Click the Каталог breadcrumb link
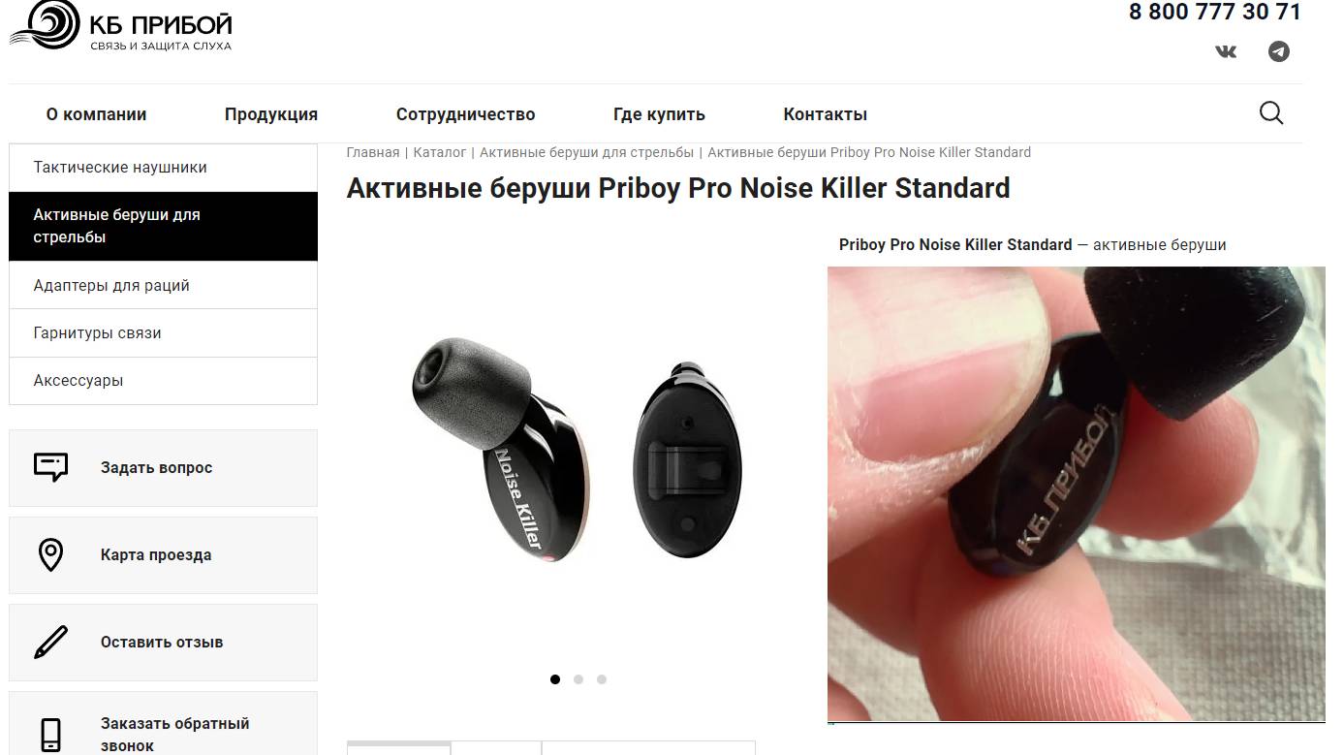 [440, 152]
